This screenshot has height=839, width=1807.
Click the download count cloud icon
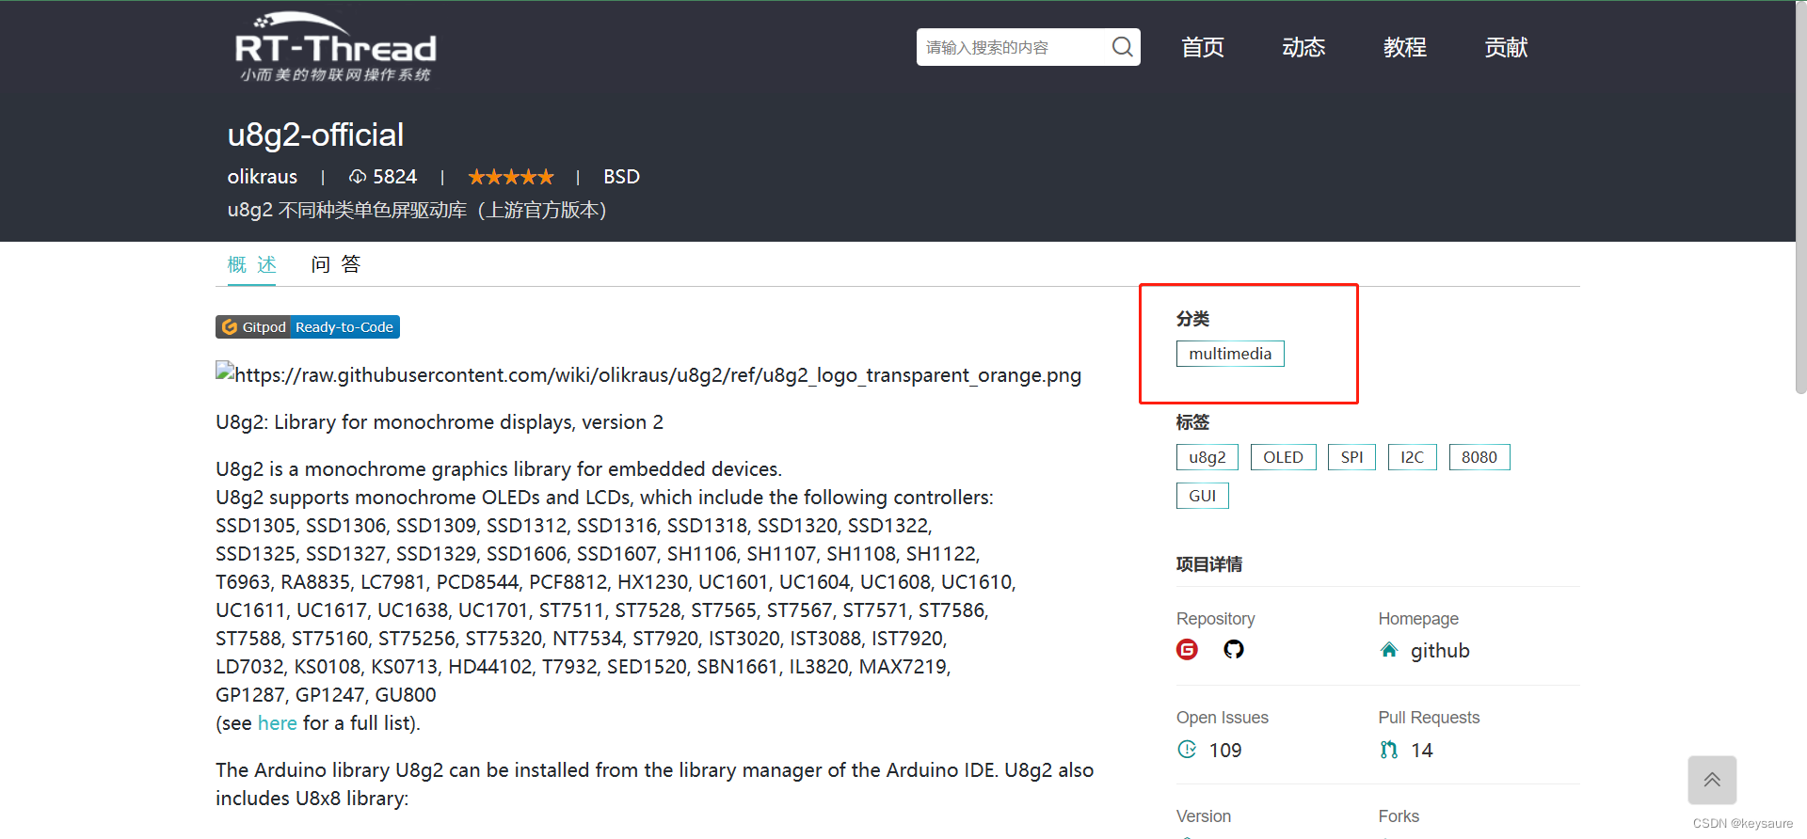(x=358, y=177)
